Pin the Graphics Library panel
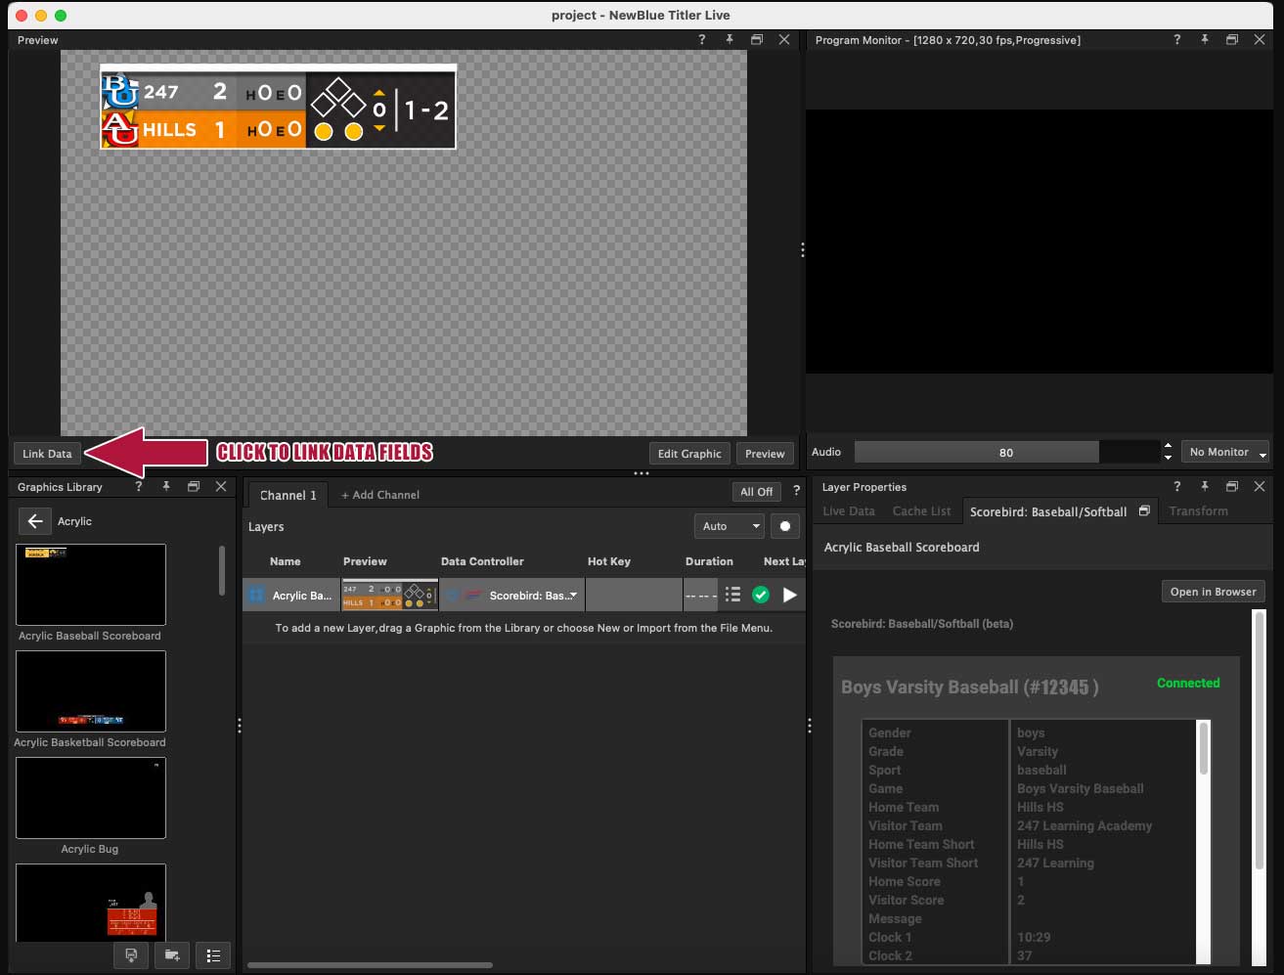This screenshot has height=975, width=1284. pos(166,486)
